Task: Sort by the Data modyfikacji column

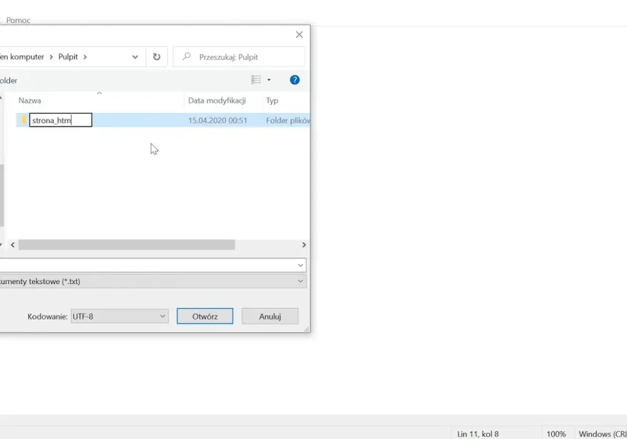Action: coord(217,100)
